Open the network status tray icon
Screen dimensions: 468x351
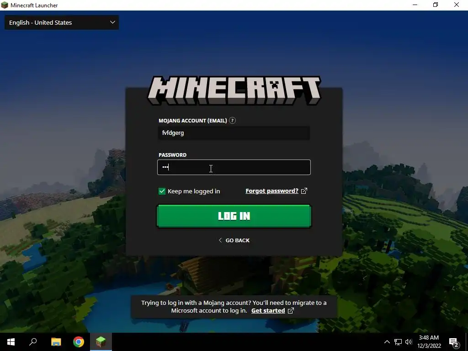coord(398,342)
